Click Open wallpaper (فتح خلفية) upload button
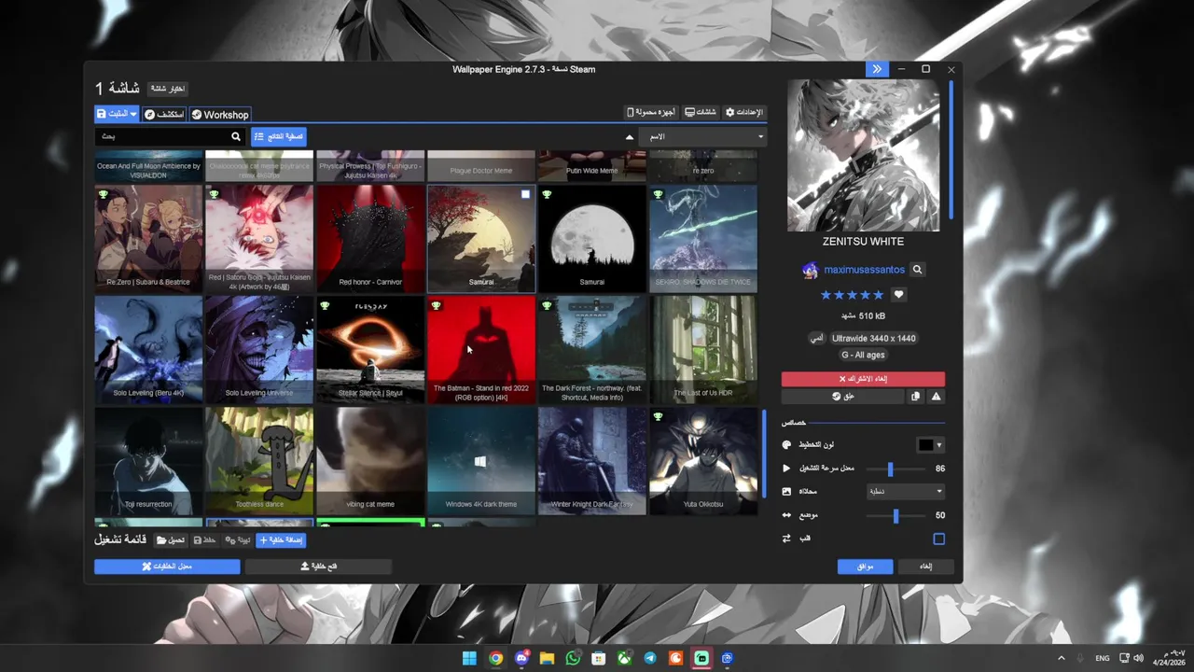The height and width of the screenshot is (672, 1194). pyautogui.click(x=318, y=567)
